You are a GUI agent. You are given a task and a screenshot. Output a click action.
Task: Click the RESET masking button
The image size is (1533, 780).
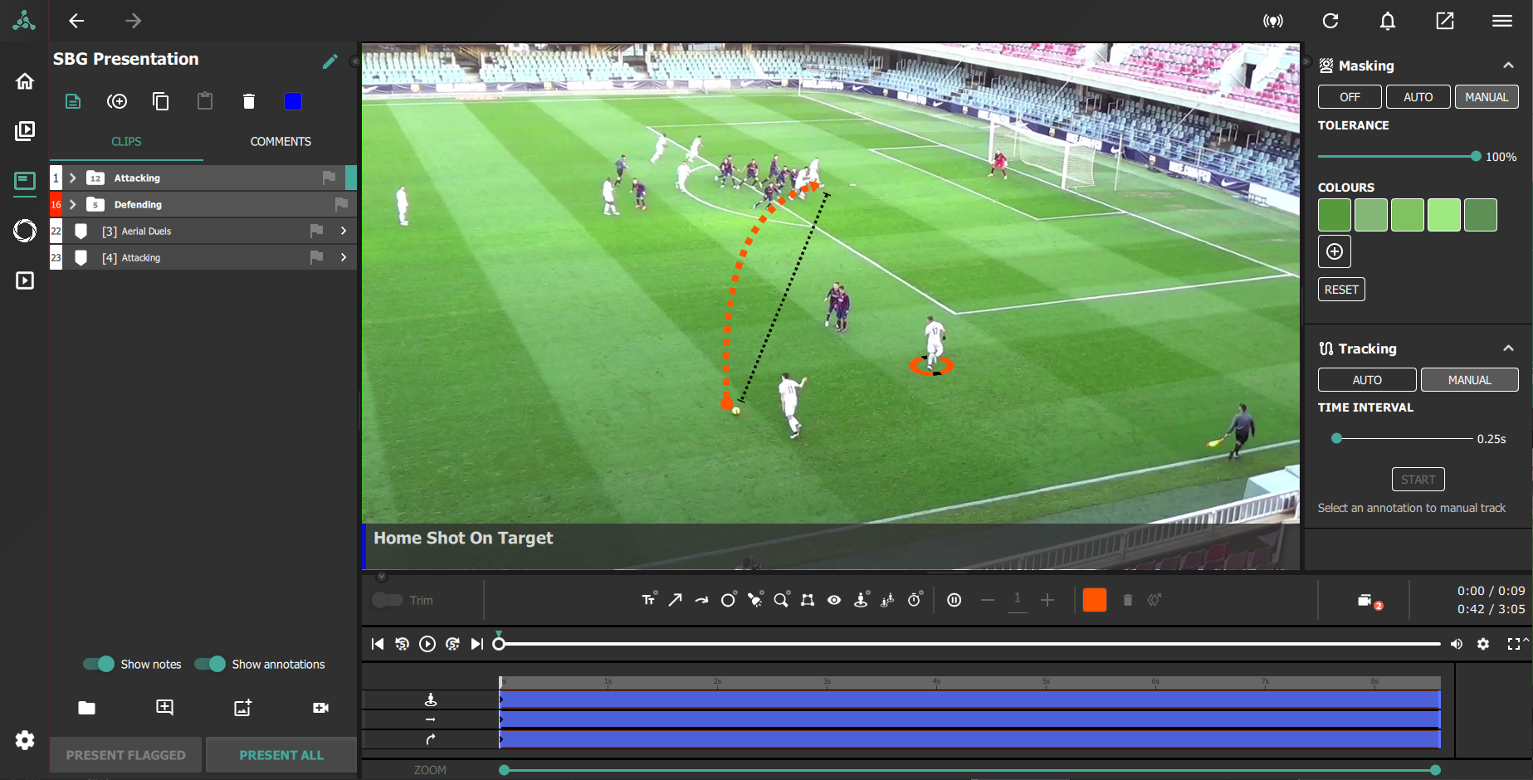coord(1341,290)
